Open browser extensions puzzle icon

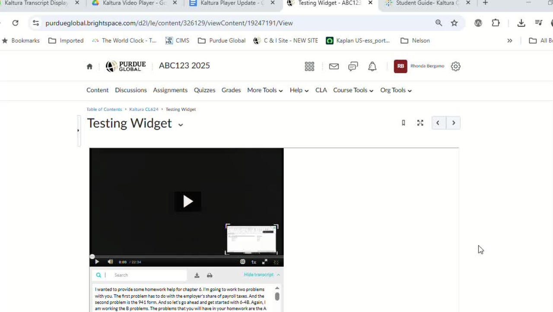(496, 23)
